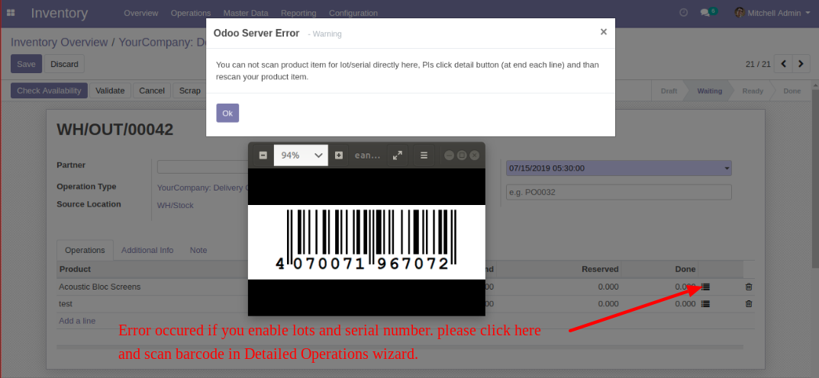Toggle fullscreen in image viewer
The height and width of the screenshot is (378, 819).
pos(398,155)
